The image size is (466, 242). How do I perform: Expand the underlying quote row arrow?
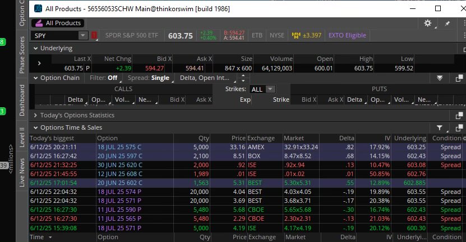pyautogui.click(x=39, y=63)
